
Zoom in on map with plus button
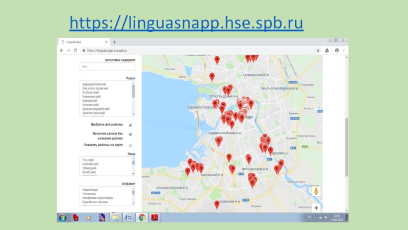pyautogui.click(x=316, y=208)
